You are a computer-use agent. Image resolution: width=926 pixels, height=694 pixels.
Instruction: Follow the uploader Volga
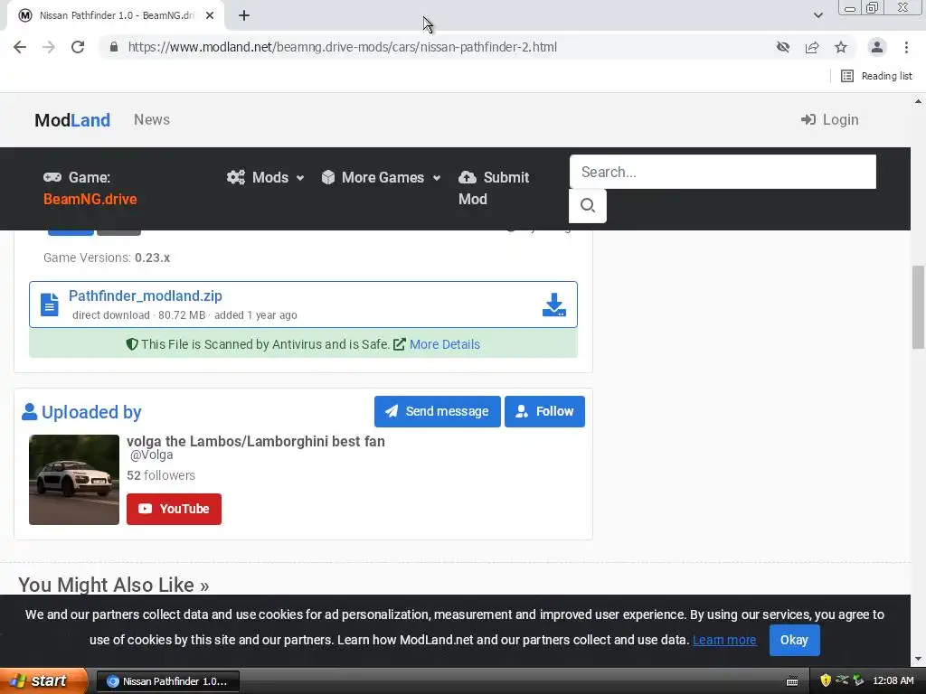[x=544, y=411]
